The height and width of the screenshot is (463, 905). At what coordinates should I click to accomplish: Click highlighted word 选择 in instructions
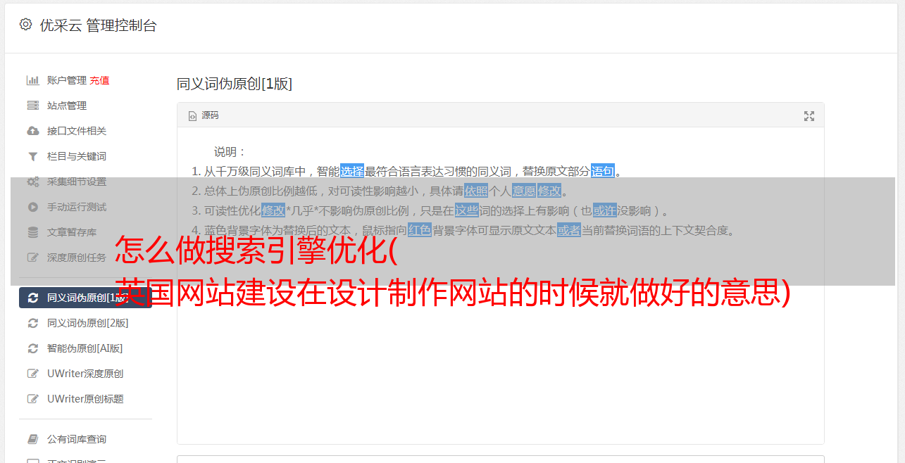352,171
